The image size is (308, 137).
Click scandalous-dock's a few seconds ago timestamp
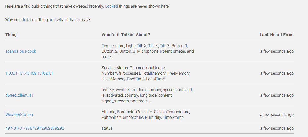point(277,51)
